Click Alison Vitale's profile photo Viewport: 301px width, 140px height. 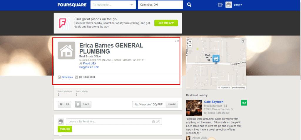tap(188, 138)
